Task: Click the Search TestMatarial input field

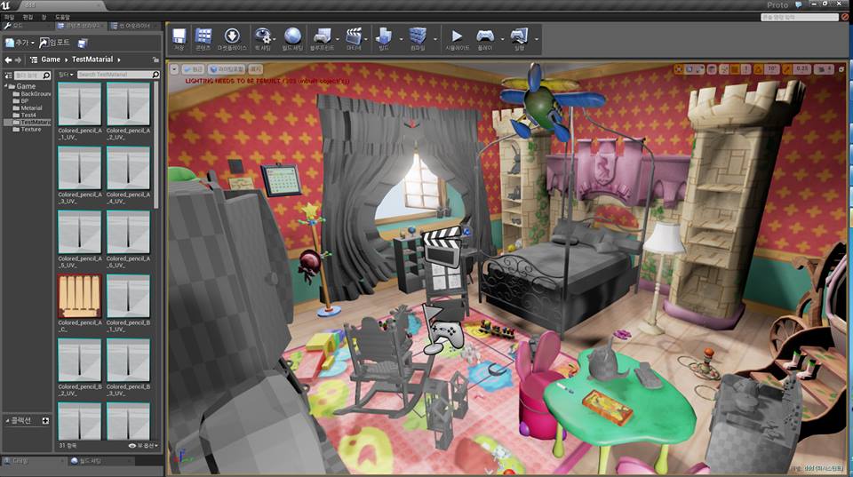Action: click(118, 75)
